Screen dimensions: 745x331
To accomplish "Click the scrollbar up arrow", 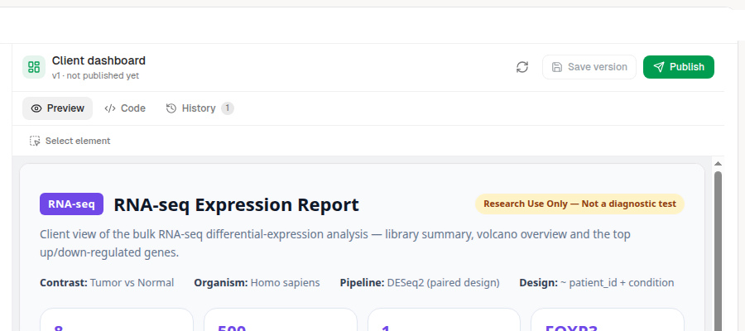I will pos(718,164).
